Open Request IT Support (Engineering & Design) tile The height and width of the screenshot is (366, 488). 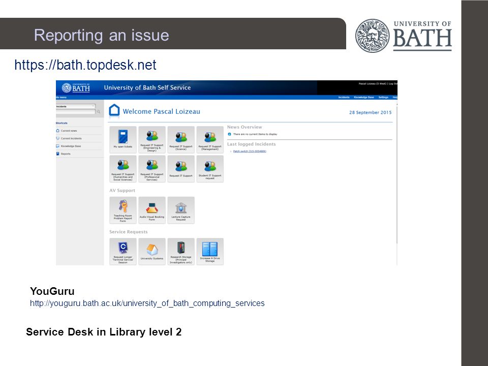click(152, 139)
